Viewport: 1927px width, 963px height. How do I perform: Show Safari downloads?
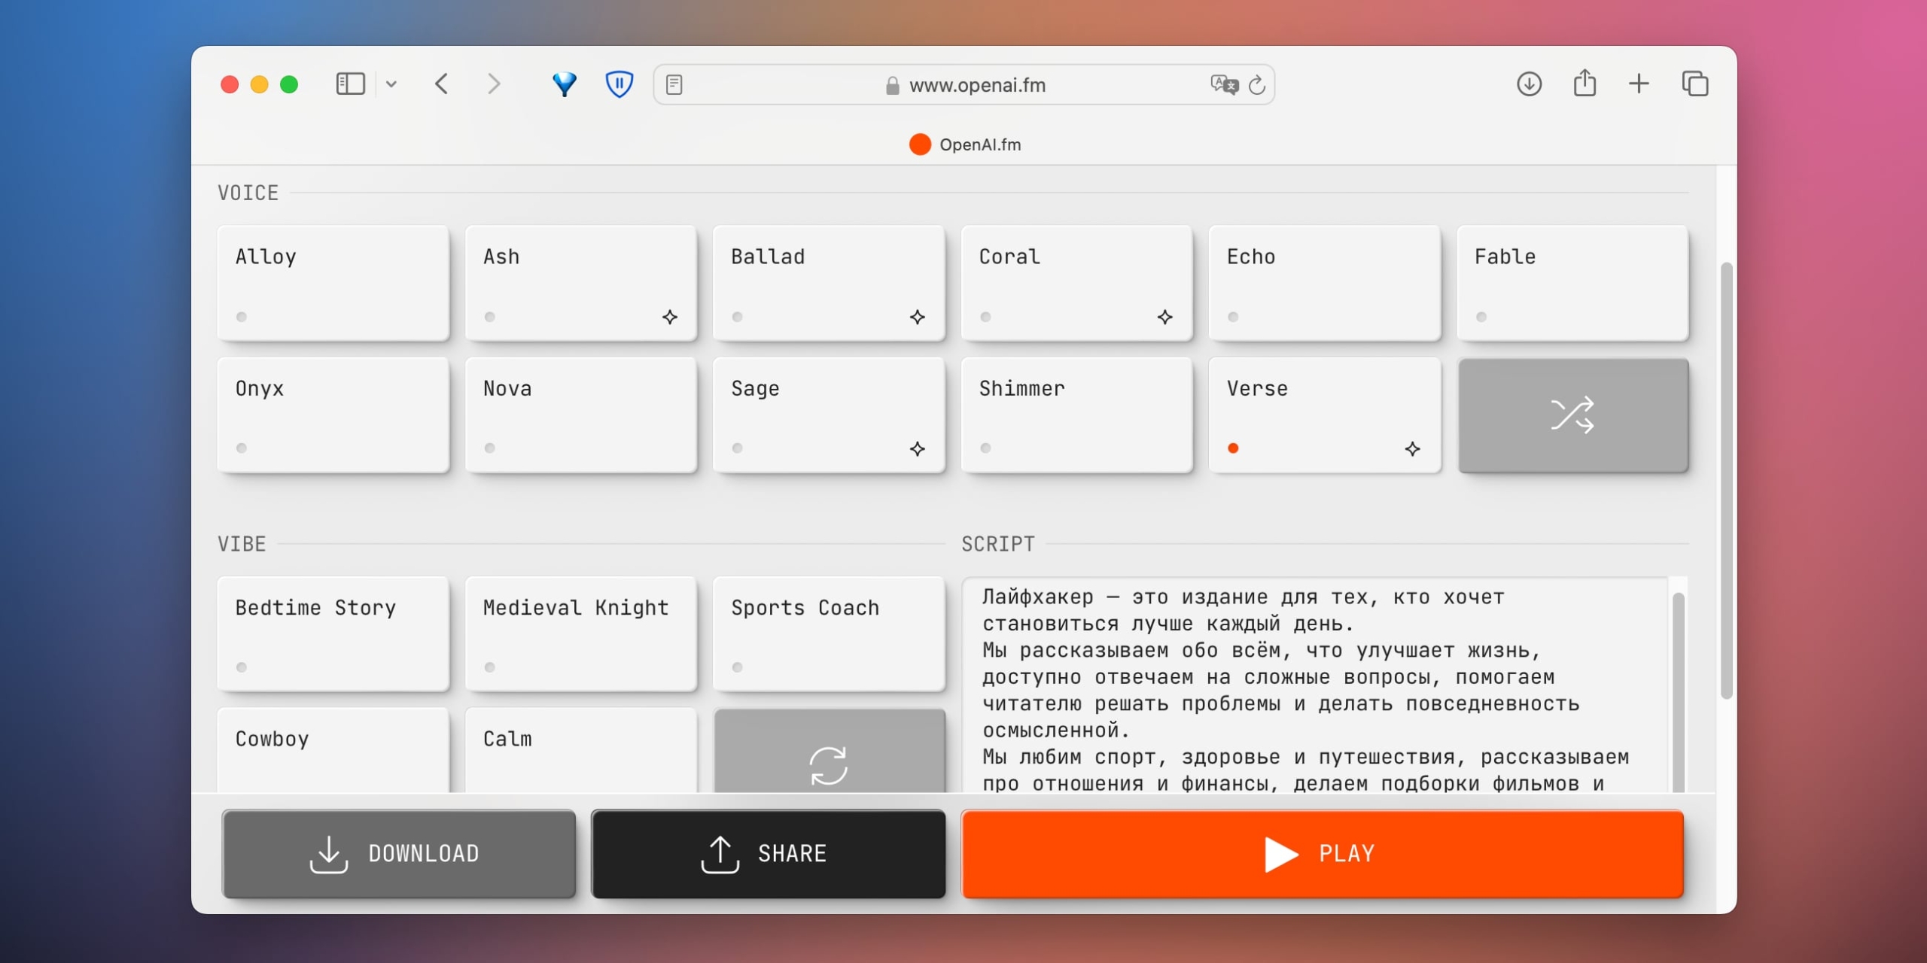pos(1529,84)
